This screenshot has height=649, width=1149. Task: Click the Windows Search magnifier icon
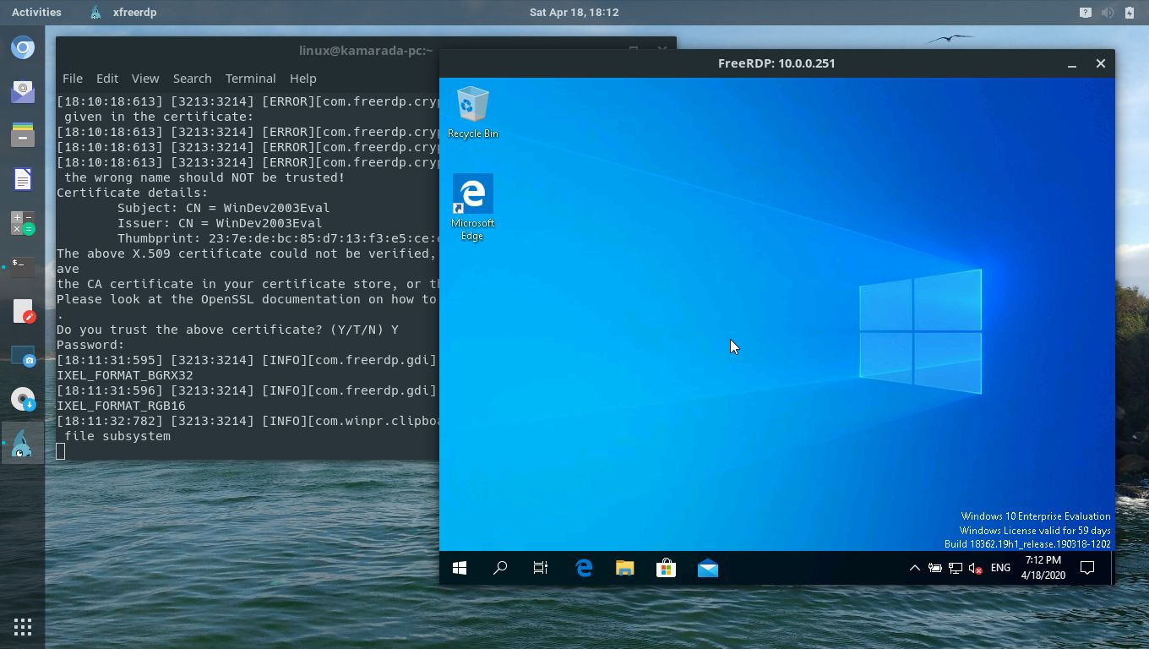(x=499, y=567)
